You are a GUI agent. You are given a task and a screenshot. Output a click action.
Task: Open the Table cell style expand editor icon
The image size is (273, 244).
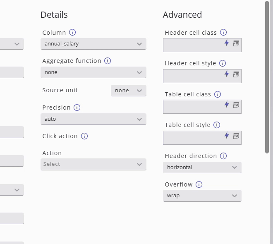(236, 136)
